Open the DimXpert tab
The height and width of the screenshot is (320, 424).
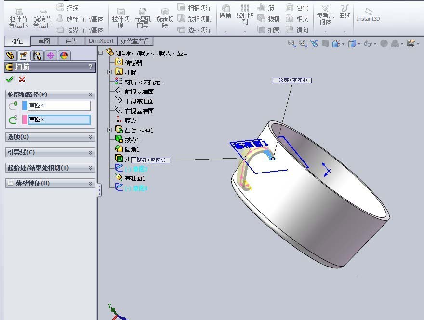101,41
